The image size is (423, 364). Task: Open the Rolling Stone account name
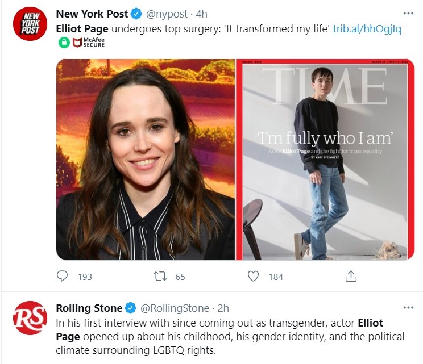(89, 308)
